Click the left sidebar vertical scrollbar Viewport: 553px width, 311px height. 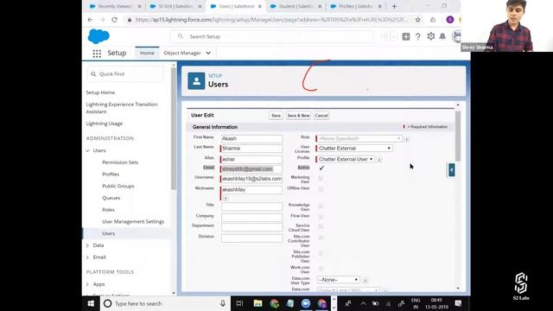coord(173,129)
